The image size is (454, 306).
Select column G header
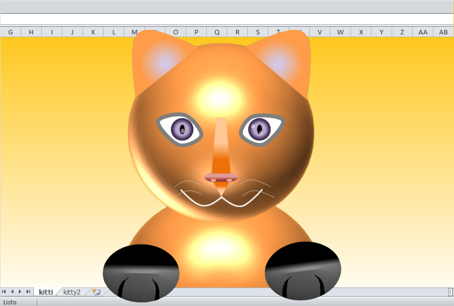point(10,32)
